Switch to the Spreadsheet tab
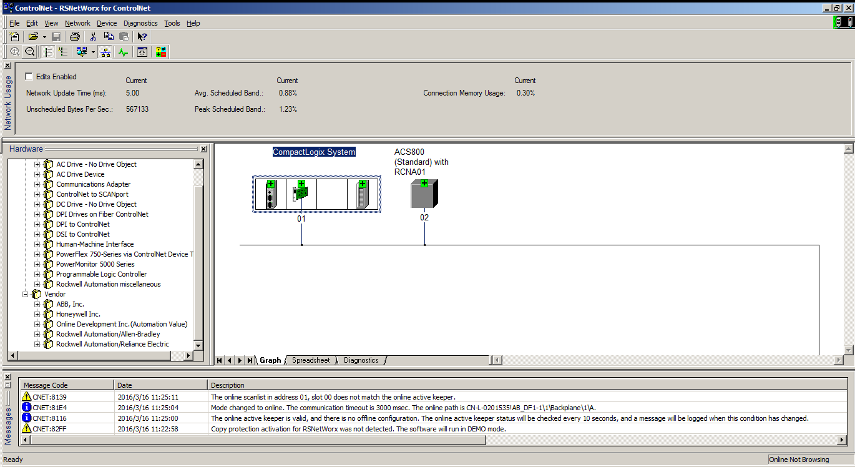 click(311, 360)
